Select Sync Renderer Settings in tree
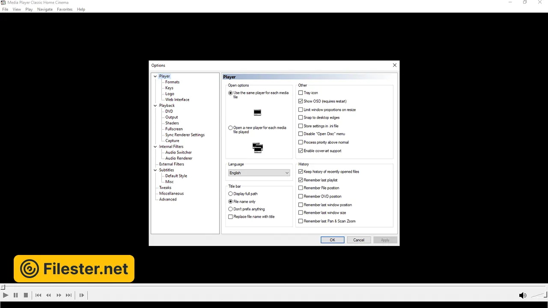Screen dimensions: 548x308 pos(185,135)
